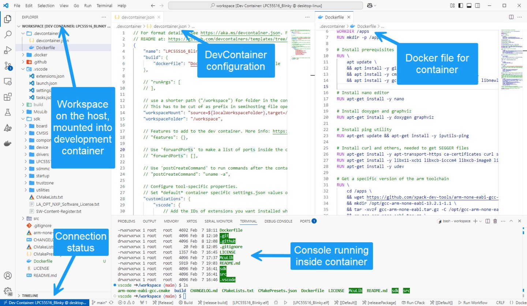Click Dev Container remote status indicator
Image resolution: width=527 pixels, height=306 pixels.
coord(44,303)
